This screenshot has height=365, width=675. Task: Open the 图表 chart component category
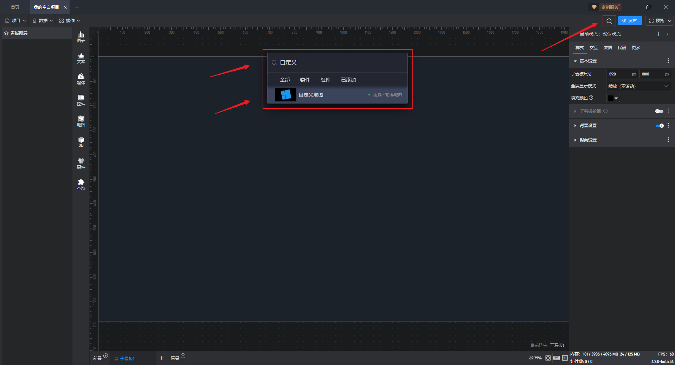click(x=81, y=36)
